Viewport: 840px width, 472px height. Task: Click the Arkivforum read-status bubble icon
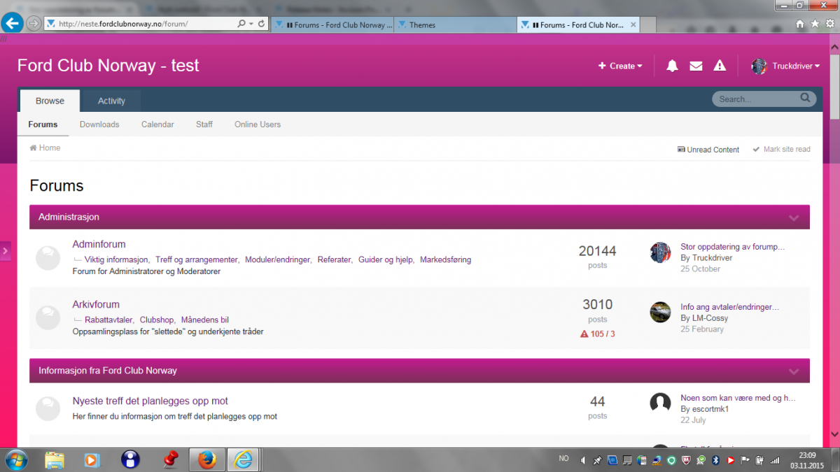coord(48,318)
